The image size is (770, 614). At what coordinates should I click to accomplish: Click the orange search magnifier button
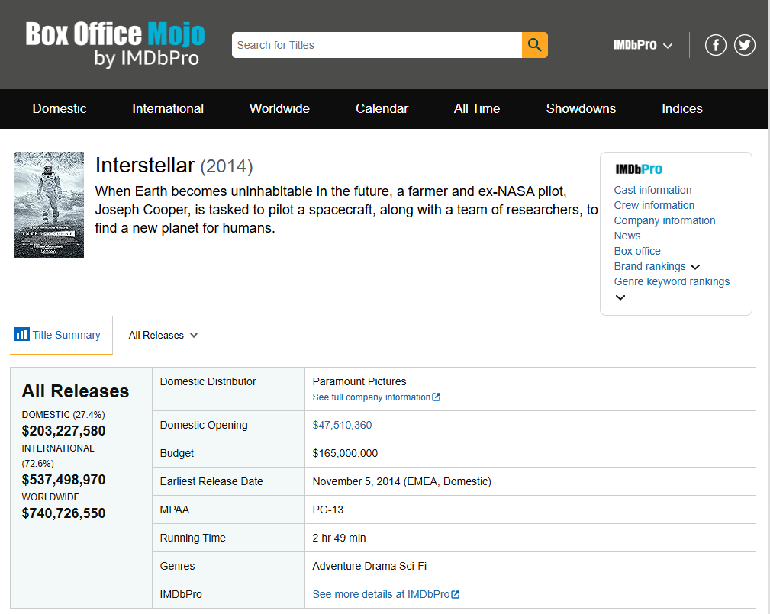(535, 45)
